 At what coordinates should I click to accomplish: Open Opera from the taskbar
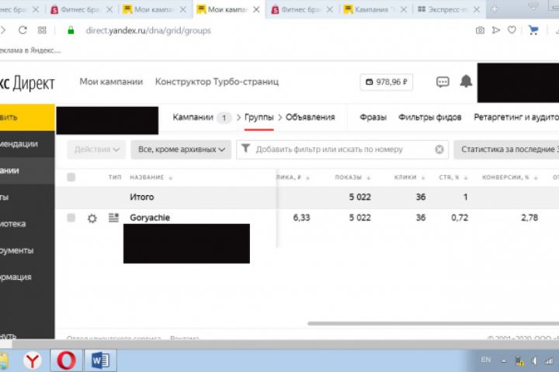66,360
